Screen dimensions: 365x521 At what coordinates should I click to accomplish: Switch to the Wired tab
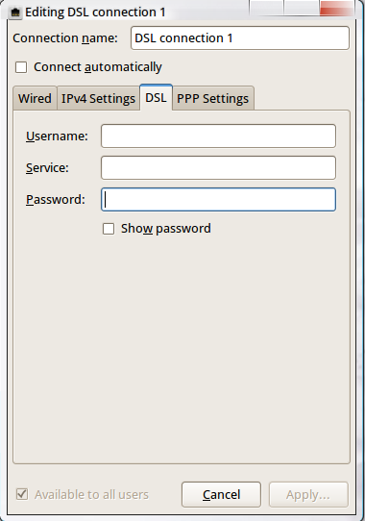coord(35,98)
